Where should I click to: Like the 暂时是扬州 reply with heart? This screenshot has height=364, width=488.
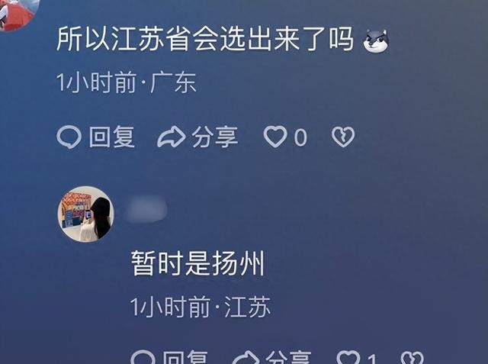pyautogui.click(x=348, y=357)
